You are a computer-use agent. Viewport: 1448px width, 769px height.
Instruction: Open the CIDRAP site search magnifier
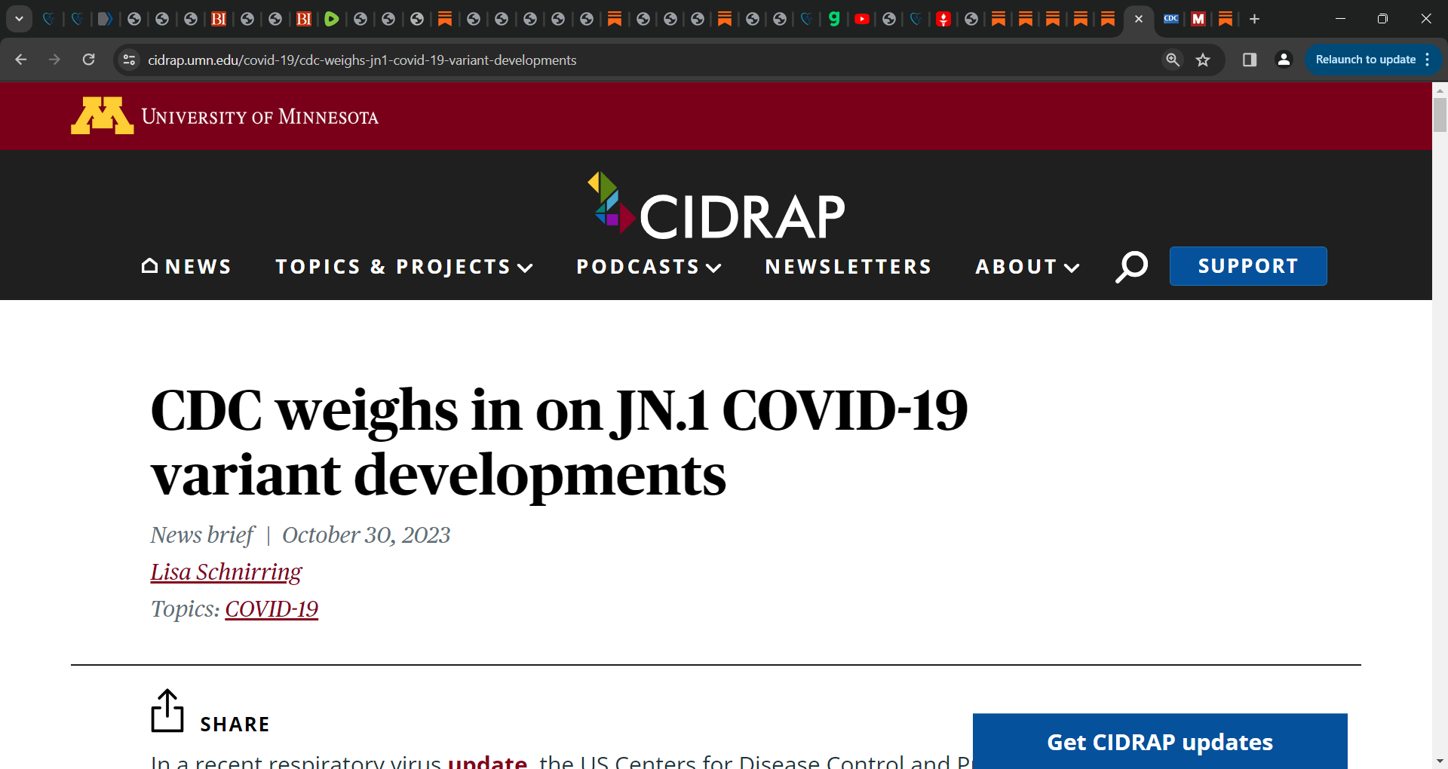(1131, 266)
